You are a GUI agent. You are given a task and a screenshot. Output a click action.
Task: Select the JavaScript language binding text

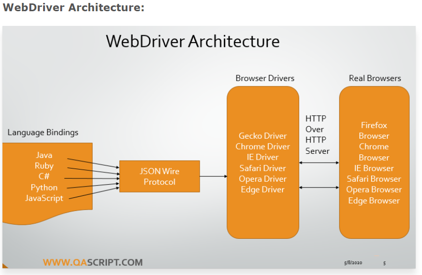click(44, 198)
